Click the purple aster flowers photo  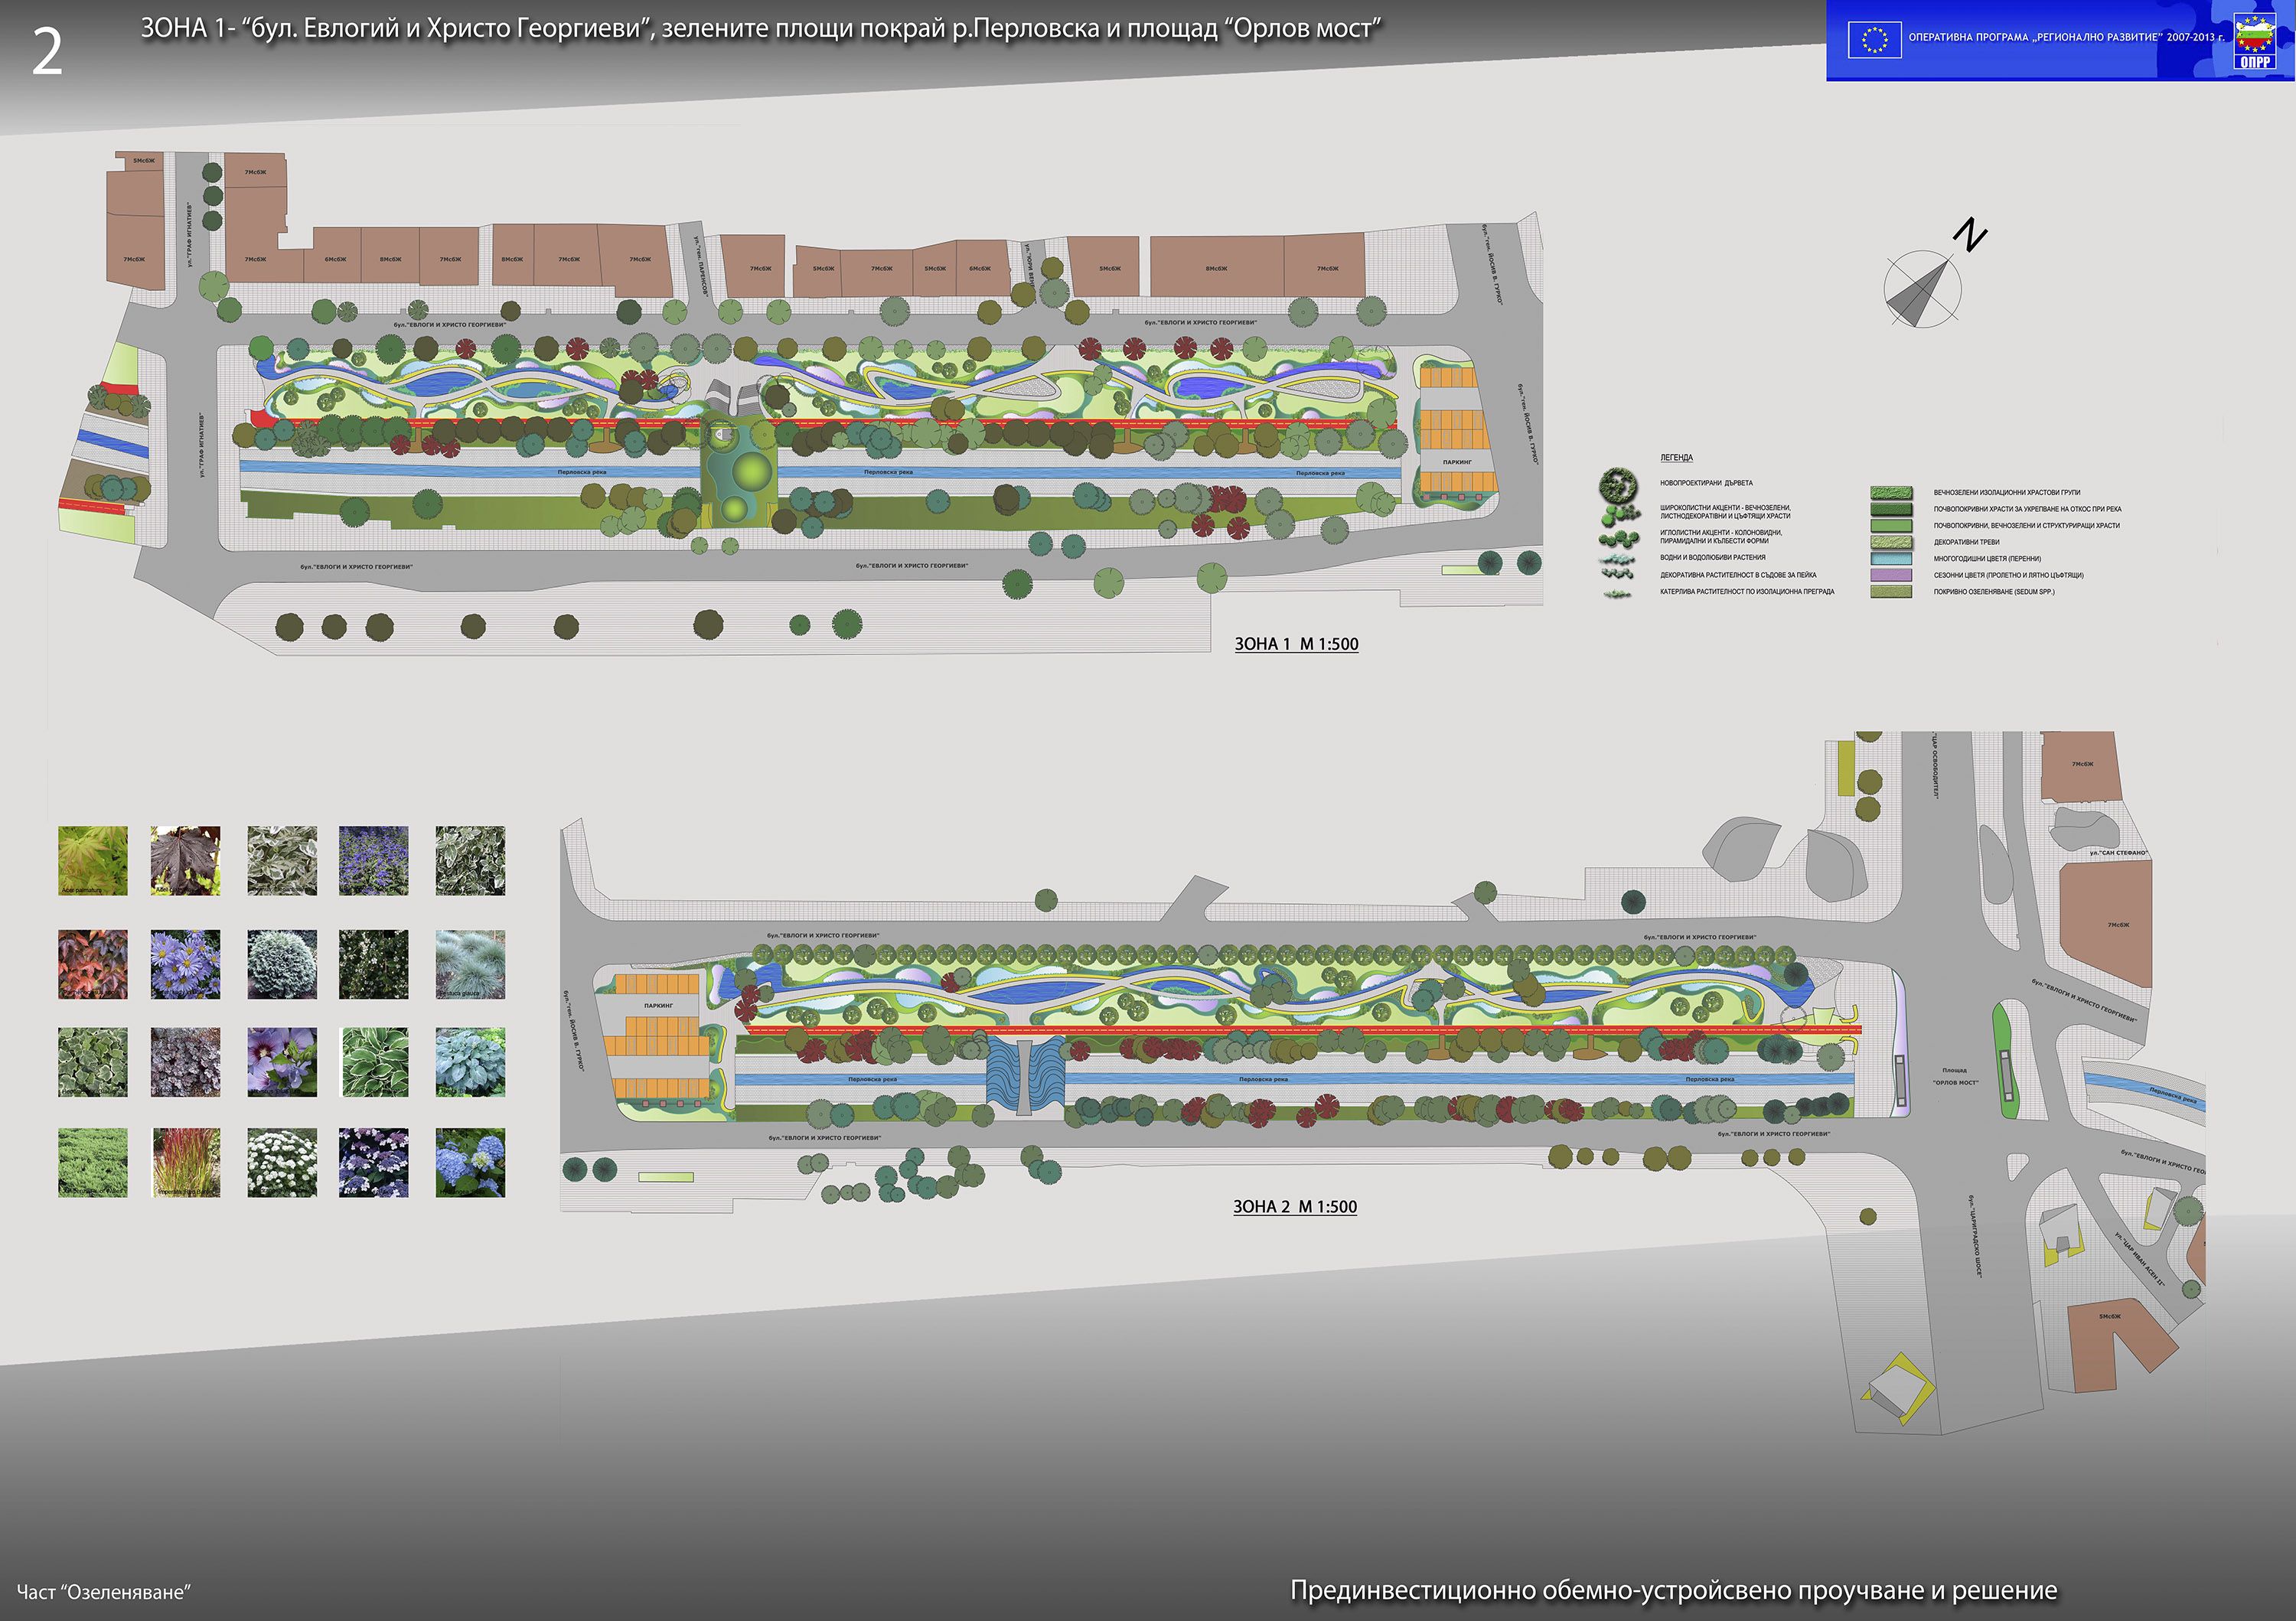pos(185,964)
